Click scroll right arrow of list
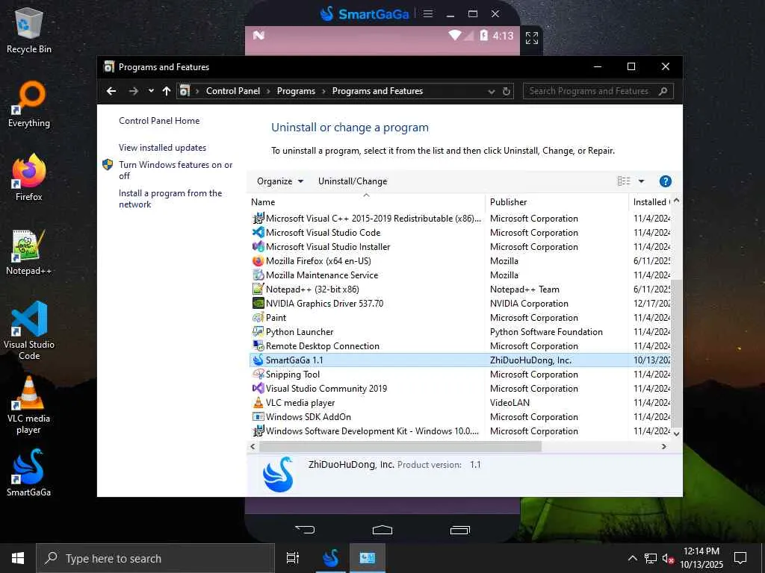Viewport: 765px width, 573px height. pos(663,446)
